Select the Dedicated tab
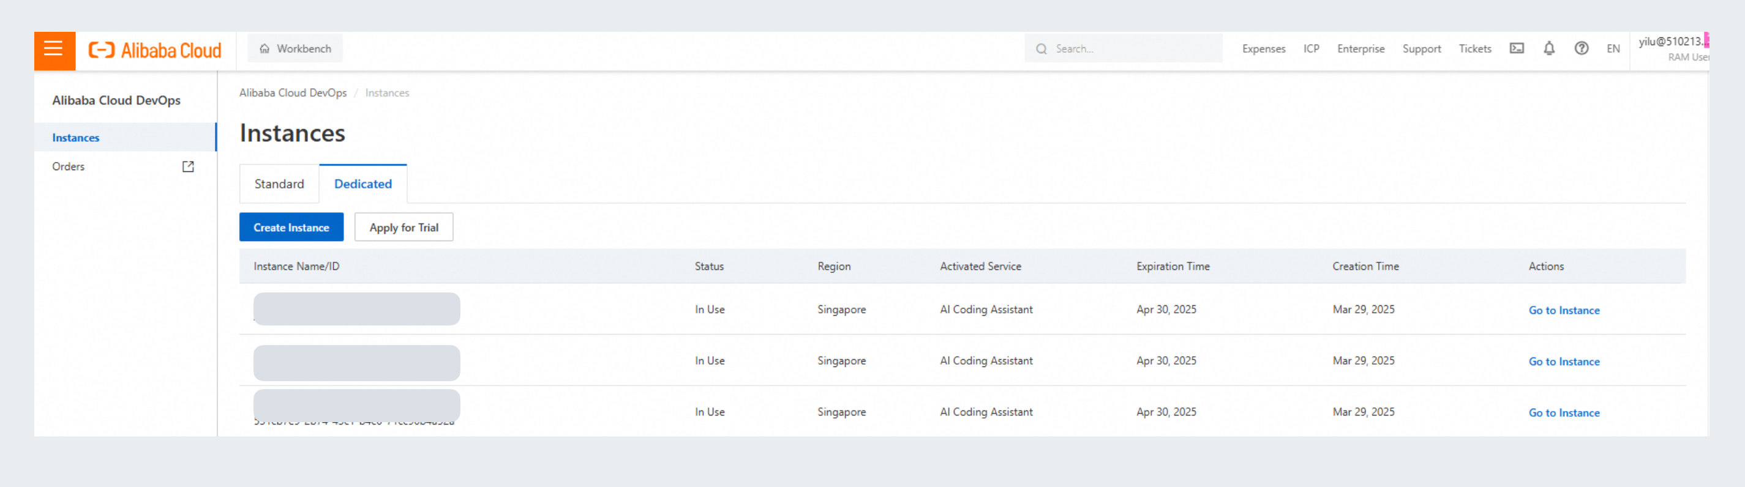Image resolution: width=1745 pixels, height=487 pixels. tap(363, 184)
